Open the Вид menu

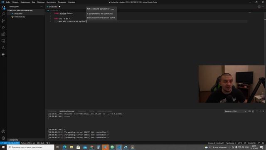tap(34, 2)
